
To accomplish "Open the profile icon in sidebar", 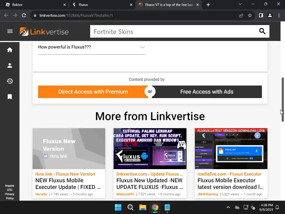I will click(x=10, y=65).
